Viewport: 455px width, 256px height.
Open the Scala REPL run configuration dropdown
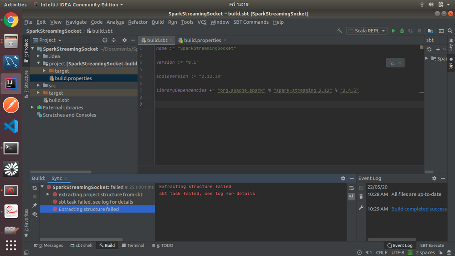click(x=367, y=31)
